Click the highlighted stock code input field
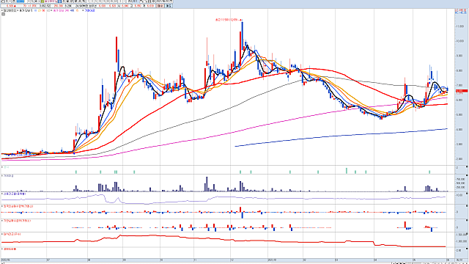This screenshot has height=264, width=469. coord(21,1)
